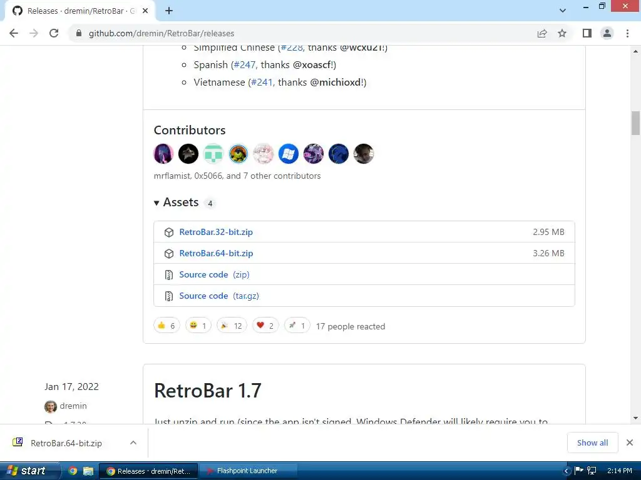This screenshot has width=641, height=480.
Task: Switch to Releases taskbar button
Action: (x=149, y=471)
